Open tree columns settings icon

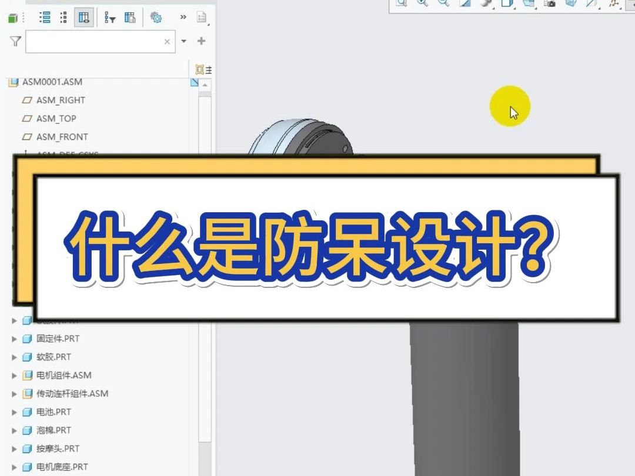point(130,18)
